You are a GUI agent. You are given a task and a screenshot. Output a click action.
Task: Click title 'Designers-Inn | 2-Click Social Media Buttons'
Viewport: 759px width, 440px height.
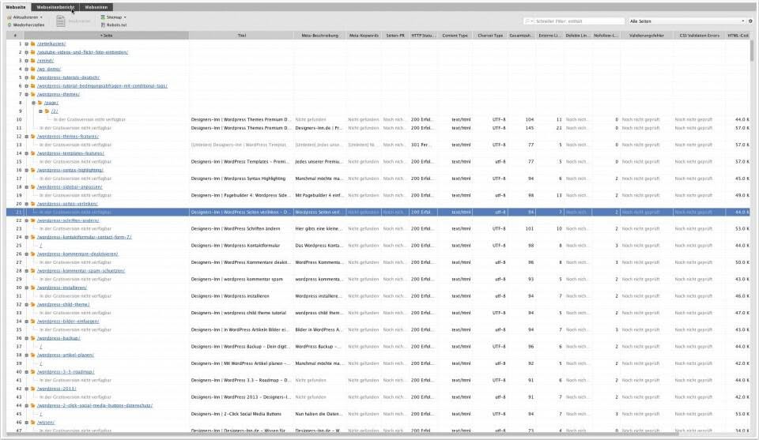pyautogui.click(x=236, y=414)
